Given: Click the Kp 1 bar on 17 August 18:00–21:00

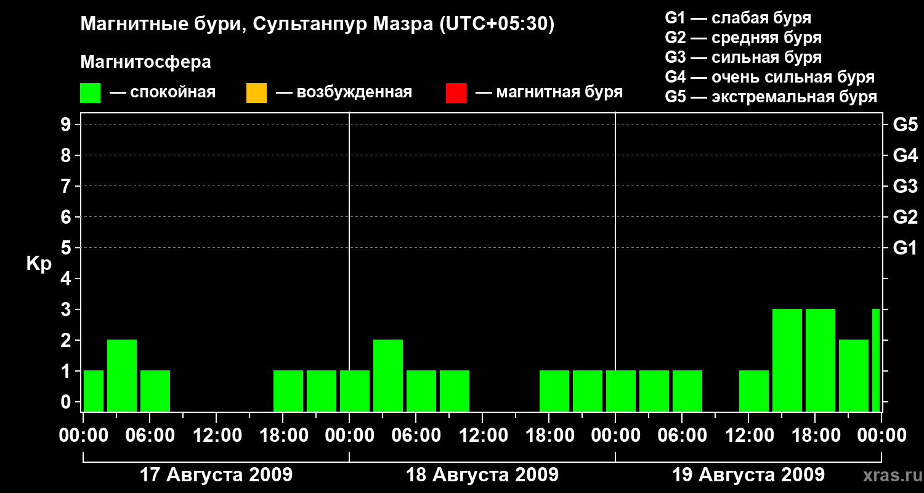Looking at the screenshot, I should coord(288,391).
